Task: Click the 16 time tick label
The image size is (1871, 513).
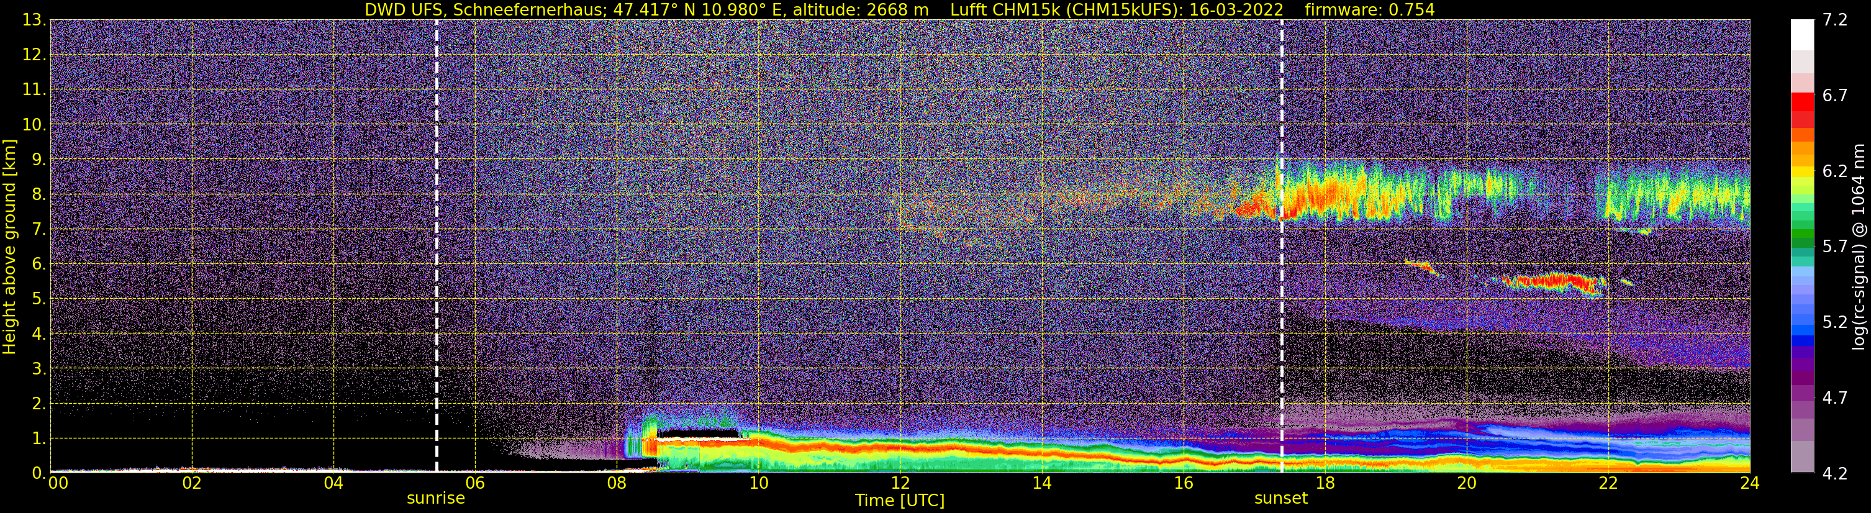Action: coord(1183,483)
